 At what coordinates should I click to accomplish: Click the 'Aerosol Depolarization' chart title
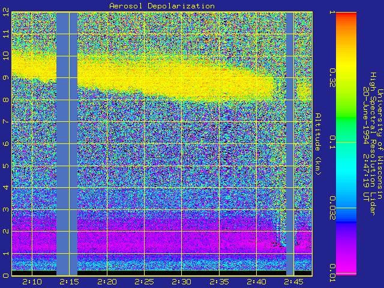pyautogui.click(x=162, y=6)
